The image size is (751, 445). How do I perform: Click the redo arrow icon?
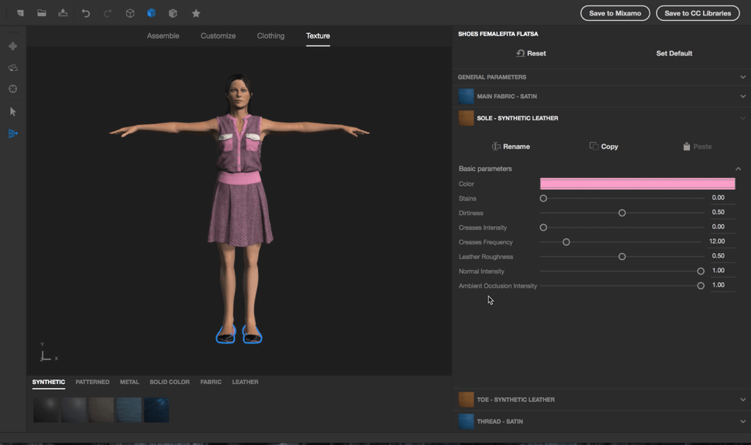click(x=107, y=13)
